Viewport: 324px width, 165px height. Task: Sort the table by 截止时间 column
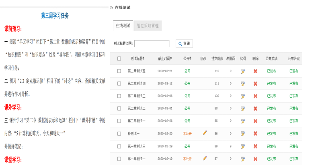pos(165,58)
